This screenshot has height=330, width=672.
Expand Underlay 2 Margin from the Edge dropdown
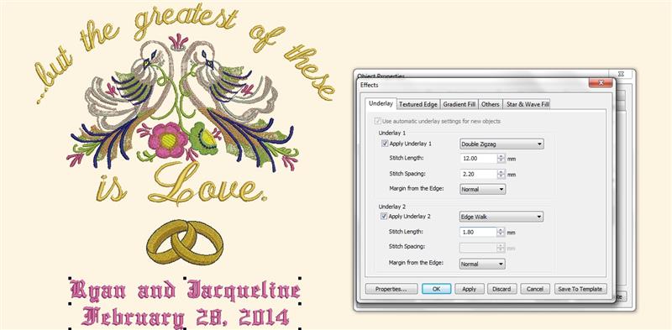tap(482, 264)
